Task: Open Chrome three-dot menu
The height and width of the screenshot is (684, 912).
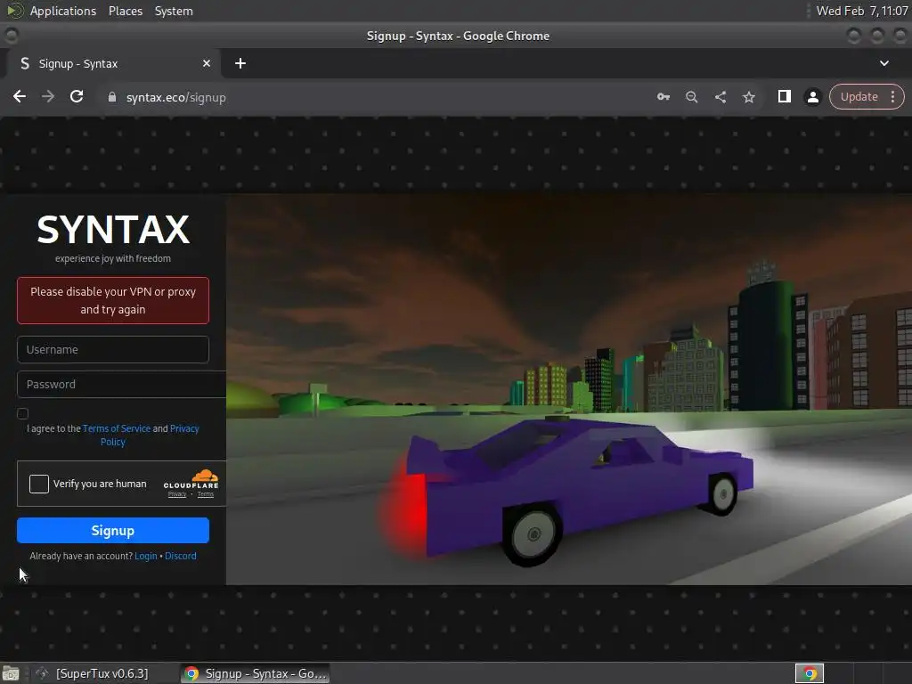Action: tap(892, 96)
